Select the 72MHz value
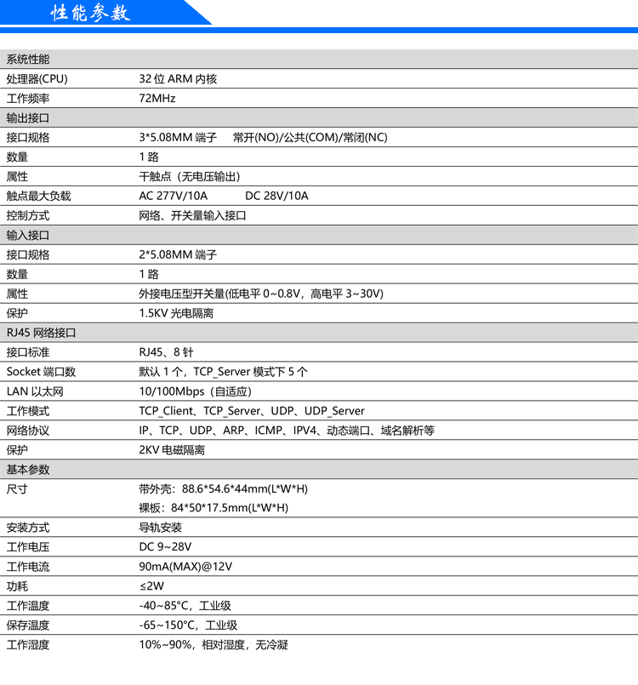 (157, 99)
